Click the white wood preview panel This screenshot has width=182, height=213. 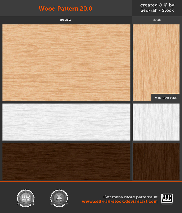[66, 122]
